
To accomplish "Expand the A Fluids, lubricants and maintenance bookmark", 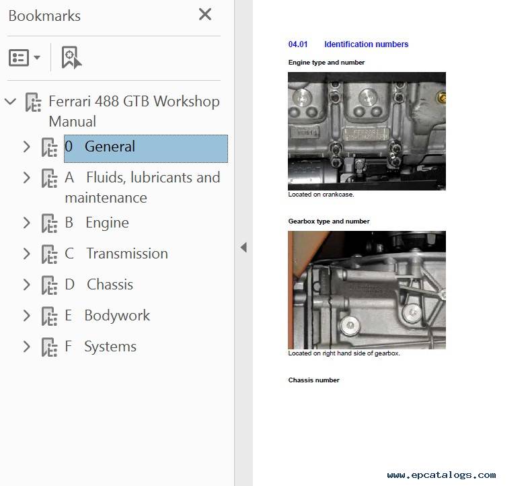I will 27,178.
